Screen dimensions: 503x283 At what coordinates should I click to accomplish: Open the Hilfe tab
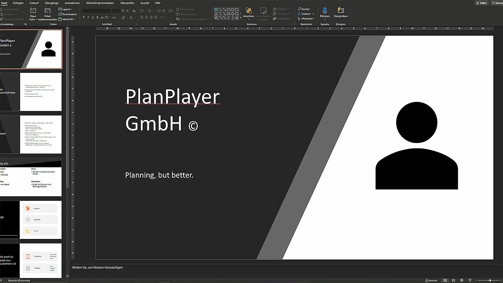point(158,3)
